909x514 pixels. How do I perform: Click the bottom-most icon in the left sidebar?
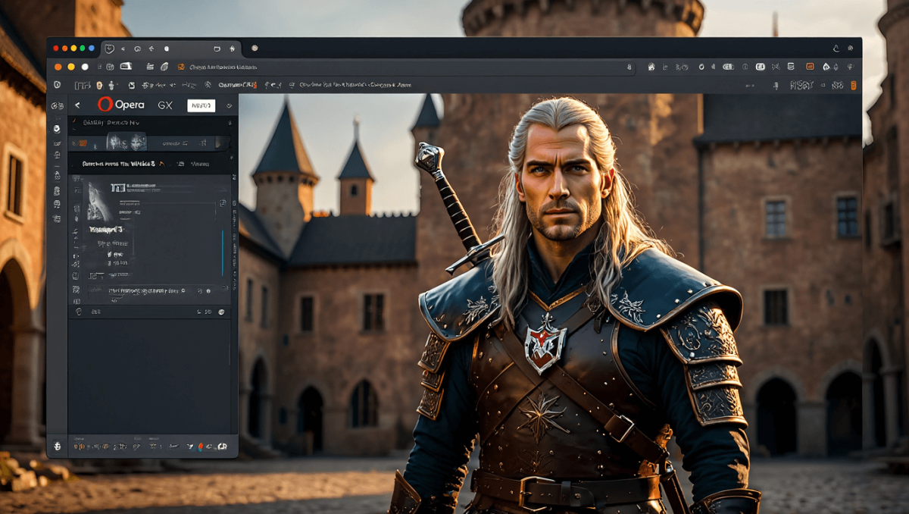(57, 446)
